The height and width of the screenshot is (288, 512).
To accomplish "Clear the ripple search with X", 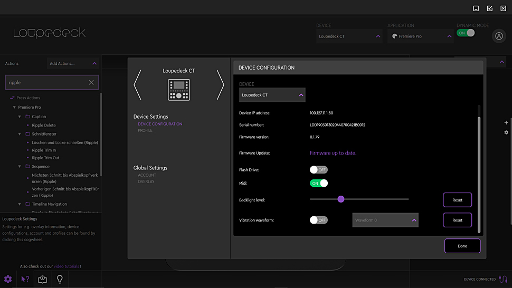I will click(x=91, y=82).
